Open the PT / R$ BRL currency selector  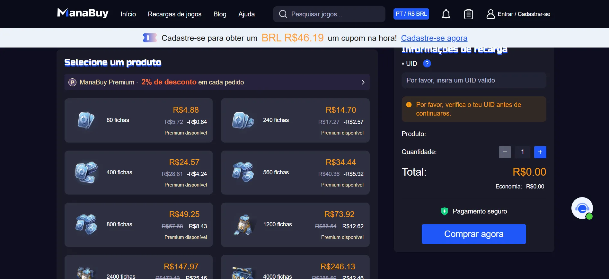411,14
